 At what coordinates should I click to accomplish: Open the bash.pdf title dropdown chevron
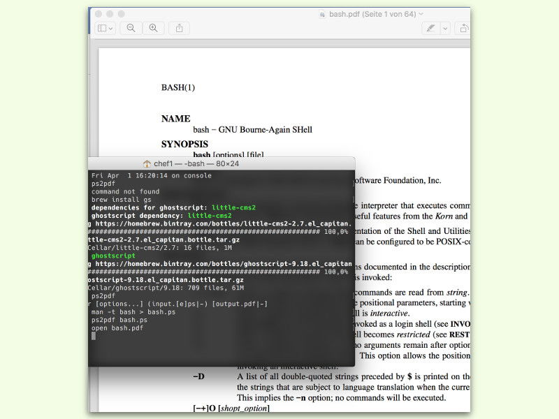tap(421, 14)
